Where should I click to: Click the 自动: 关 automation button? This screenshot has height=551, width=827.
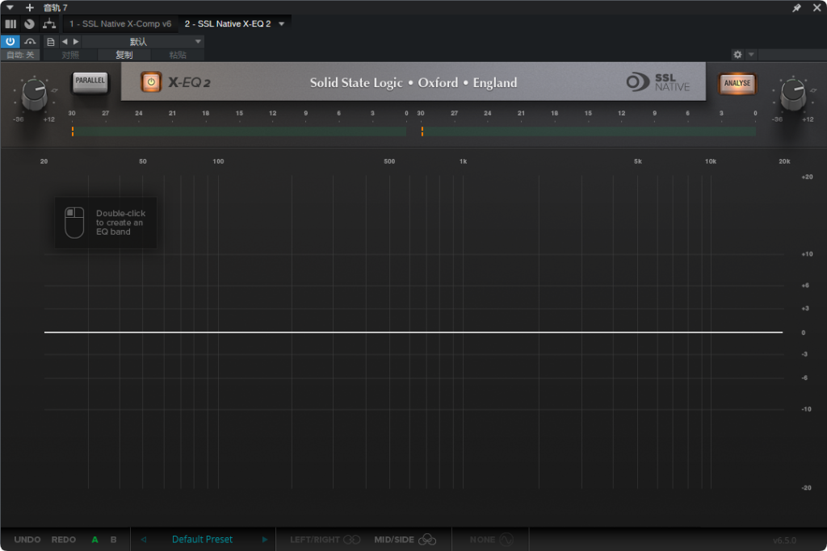20,55
